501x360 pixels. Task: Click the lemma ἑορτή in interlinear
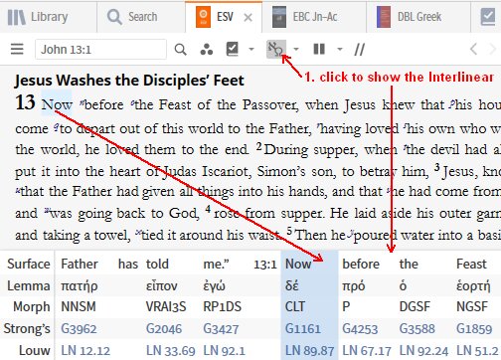(473, 285)
